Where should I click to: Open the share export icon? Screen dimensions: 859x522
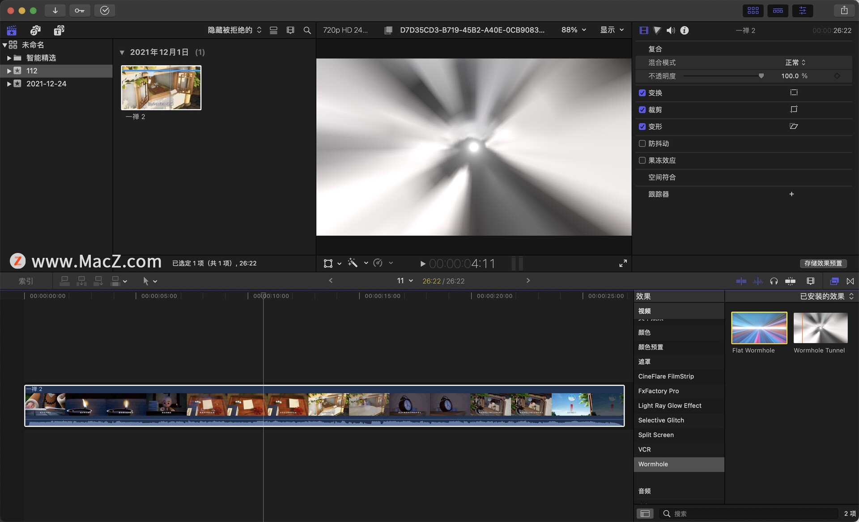pyautogui.click(x=844, y=10)
